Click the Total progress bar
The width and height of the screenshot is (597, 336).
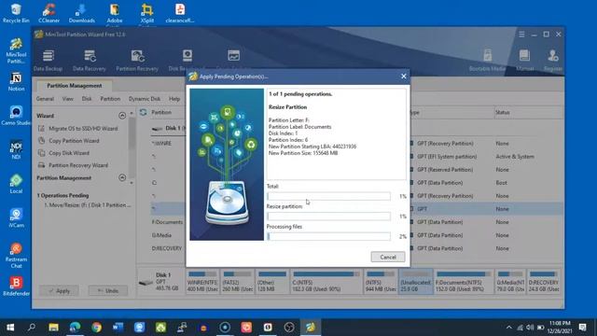coord(328,196)
